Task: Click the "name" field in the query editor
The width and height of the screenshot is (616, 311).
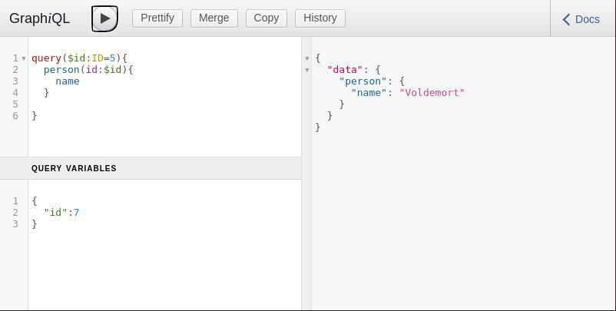Action: tap(68, 81)
